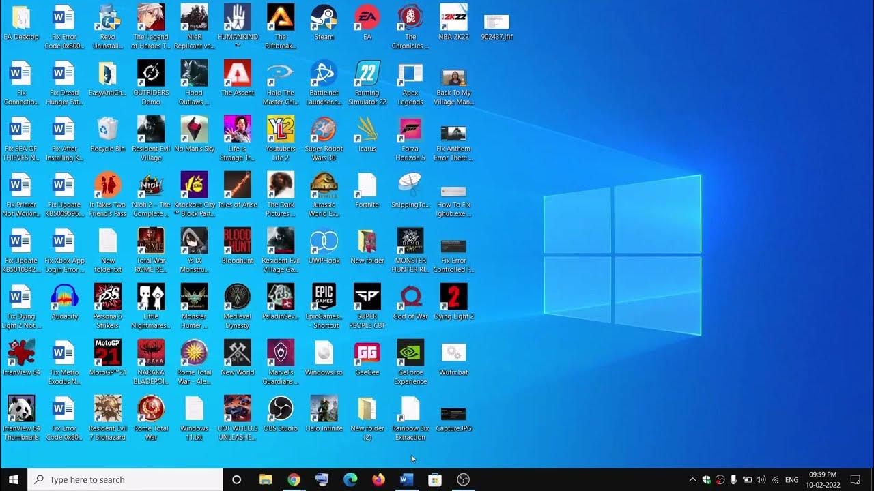874x491 pixels.
Task: Launch the SUPER PEOPLE CBT shortcut
Action: coord(367,306)
